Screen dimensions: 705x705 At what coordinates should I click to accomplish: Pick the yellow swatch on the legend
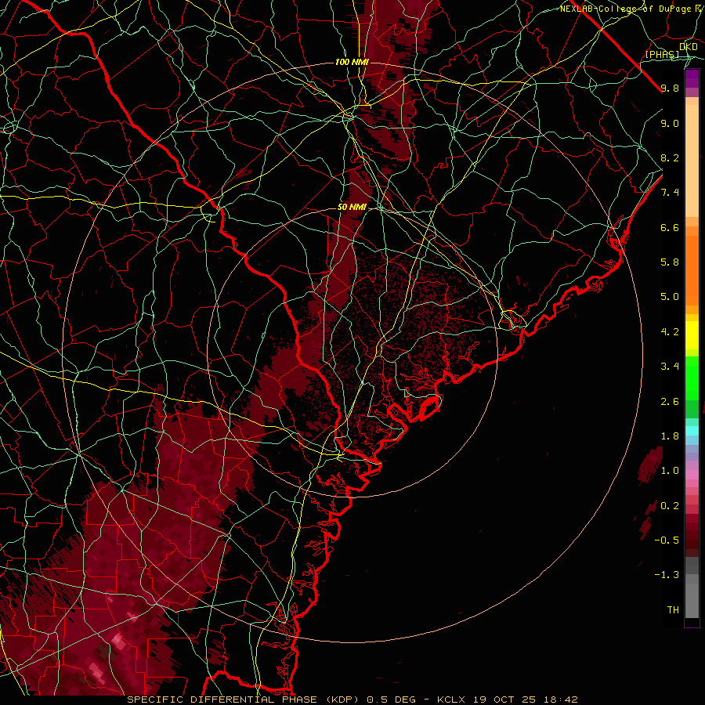692,335
